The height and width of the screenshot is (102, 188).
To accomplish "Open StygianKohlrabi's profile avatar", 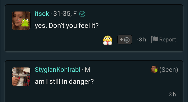I will click(21, 76).
